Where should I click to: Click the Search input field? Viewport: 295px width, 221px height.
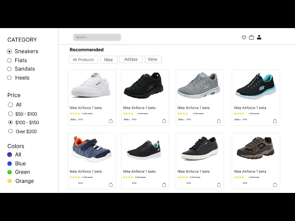(x=97, y=37)
